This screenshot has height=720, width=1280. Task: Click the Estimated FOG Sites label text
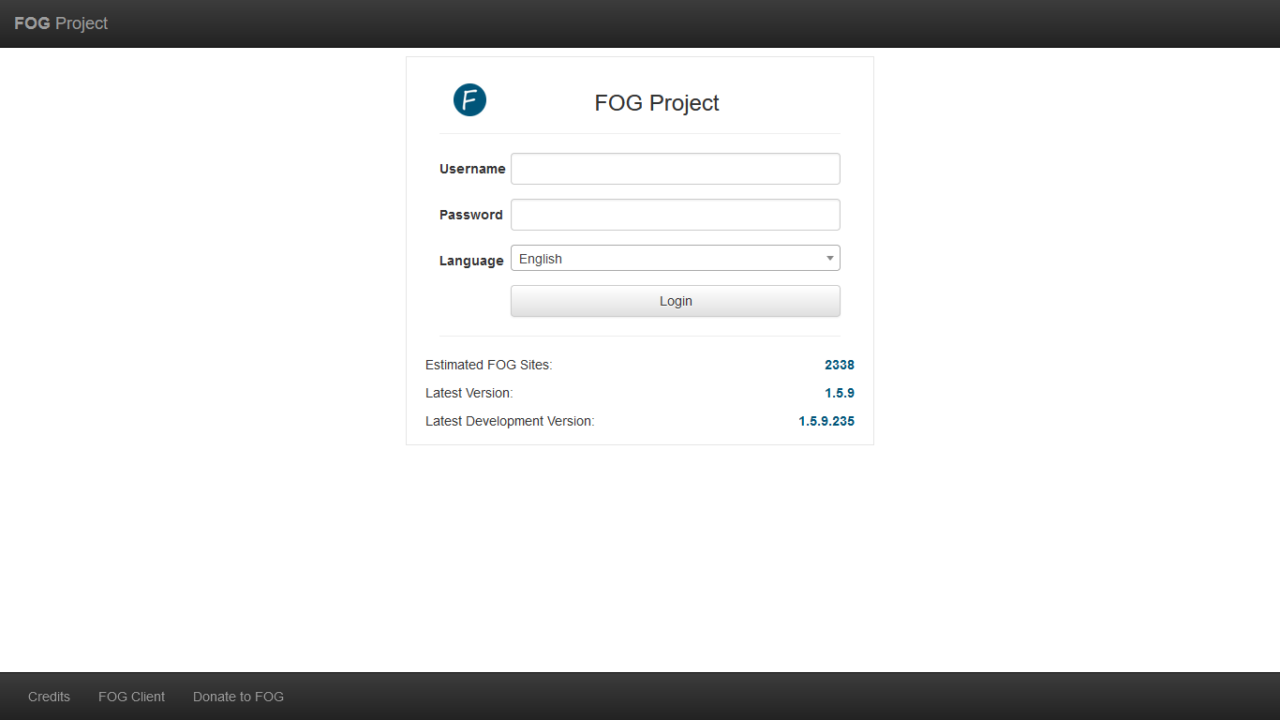pyautogui.click(x=488, y=365)
